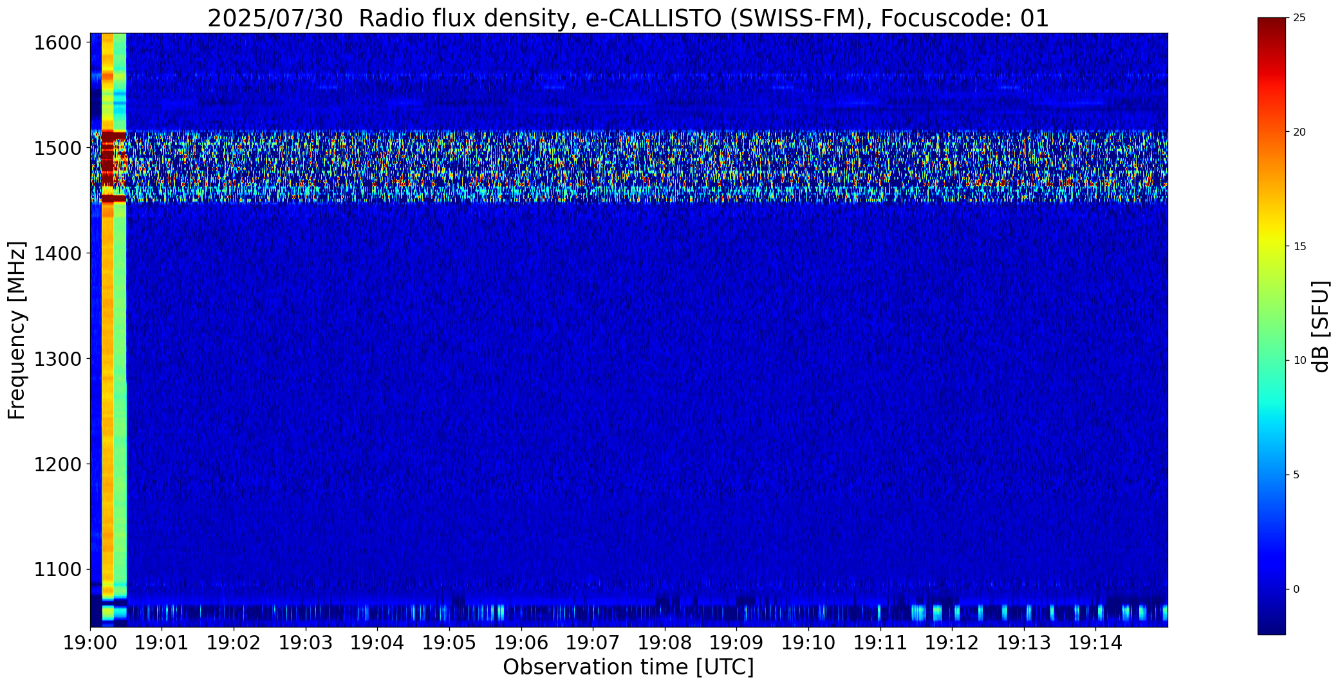Click the colorbar tick label 20
The height and width of the screenshot is (686, 1340).
(1299, 132)
